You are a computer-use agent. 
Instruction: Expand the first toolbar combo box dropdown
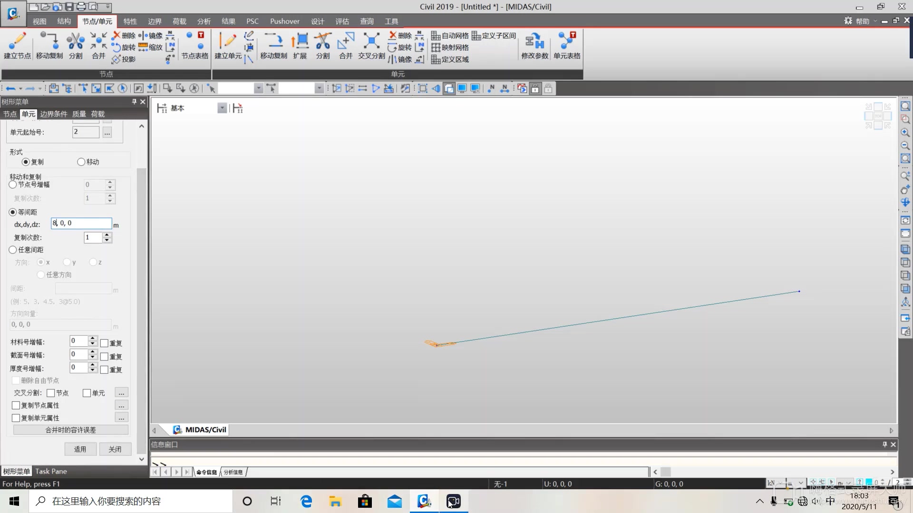click(258, 88)
